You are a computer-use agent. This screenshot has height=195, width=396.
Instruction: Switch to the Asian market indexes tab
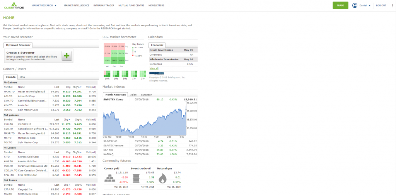tap(133, 95)
